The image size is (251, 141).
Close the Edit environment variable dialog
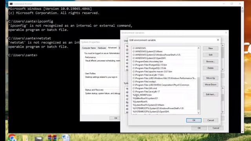(218, 40)
